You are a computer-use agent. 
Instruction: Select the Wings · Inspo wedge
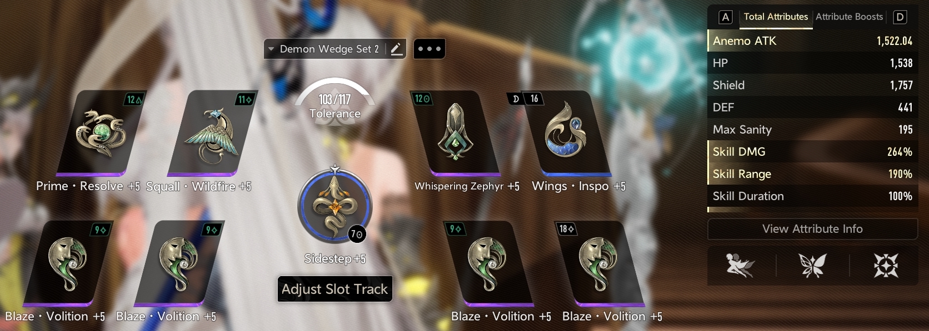tap(567, 133)
